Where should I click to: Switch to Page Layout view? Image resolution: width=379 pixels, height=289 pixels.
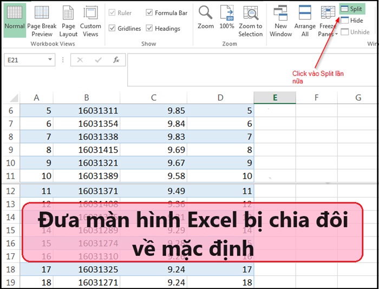click(68, 21)
